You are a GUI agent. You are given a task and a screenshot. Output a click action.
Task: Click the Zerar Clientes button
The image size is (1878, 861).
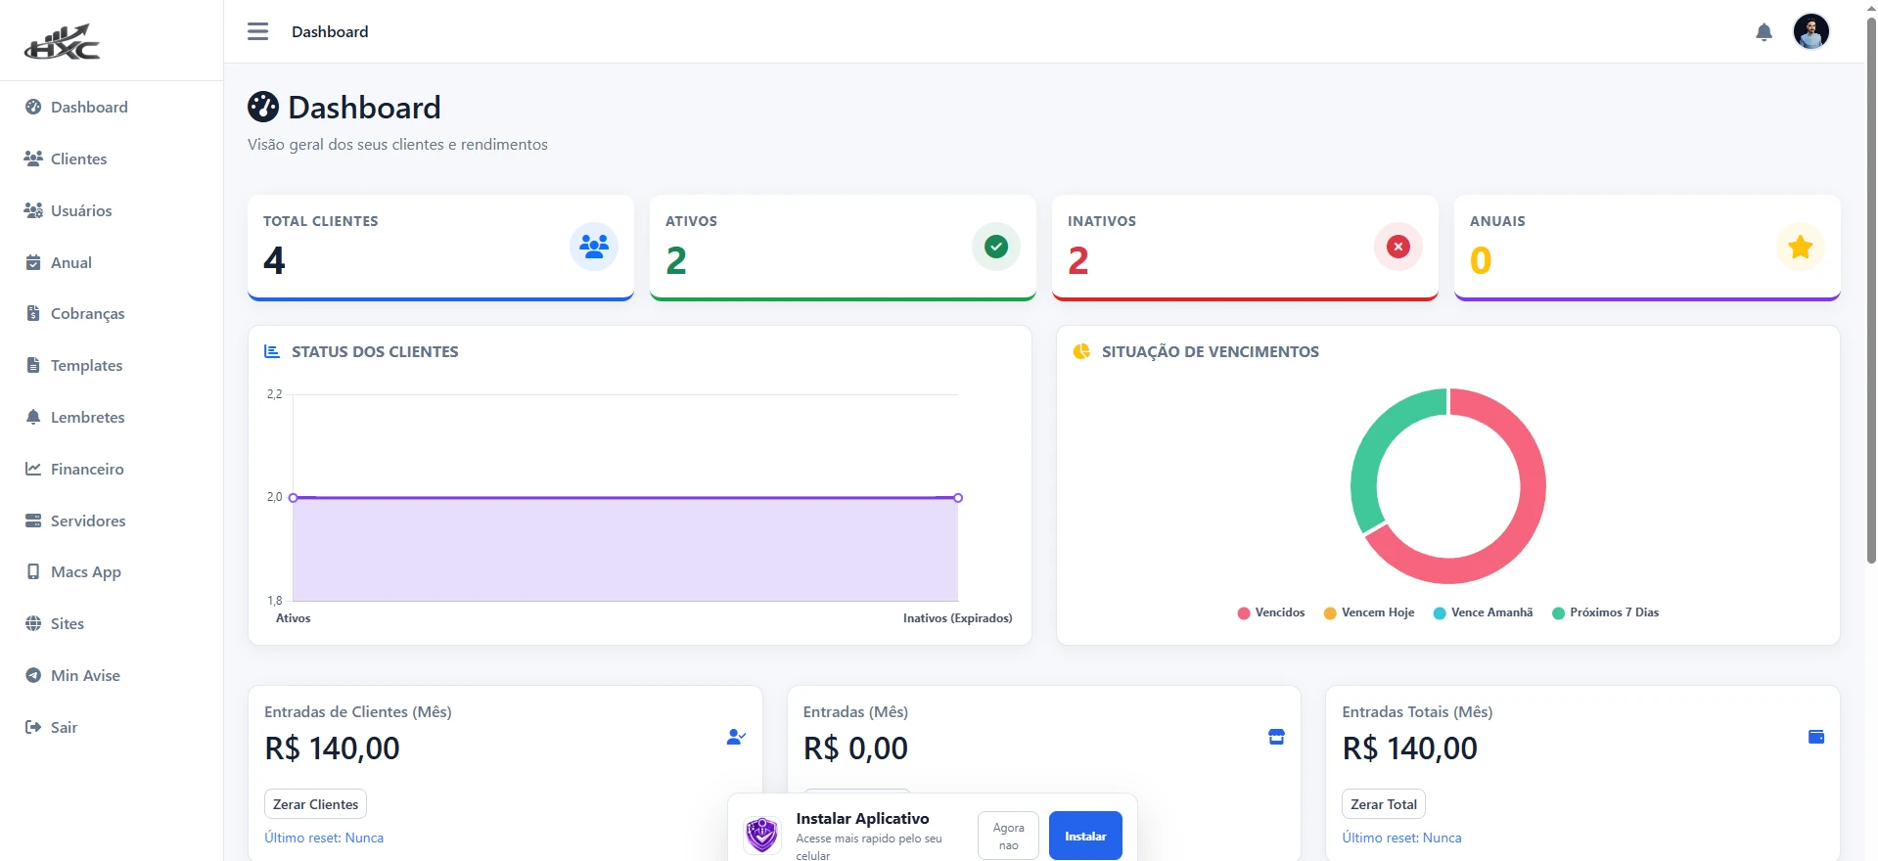coord(315,804)
